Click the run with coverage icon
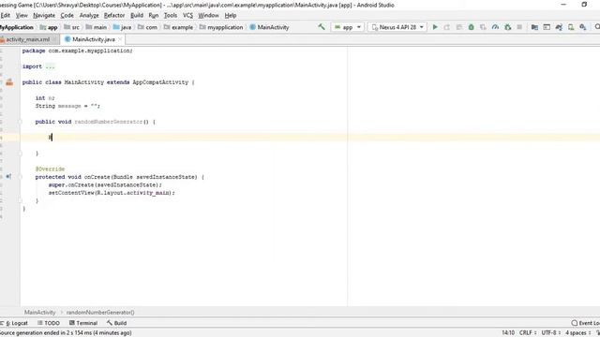 click(x=483, y=27)
